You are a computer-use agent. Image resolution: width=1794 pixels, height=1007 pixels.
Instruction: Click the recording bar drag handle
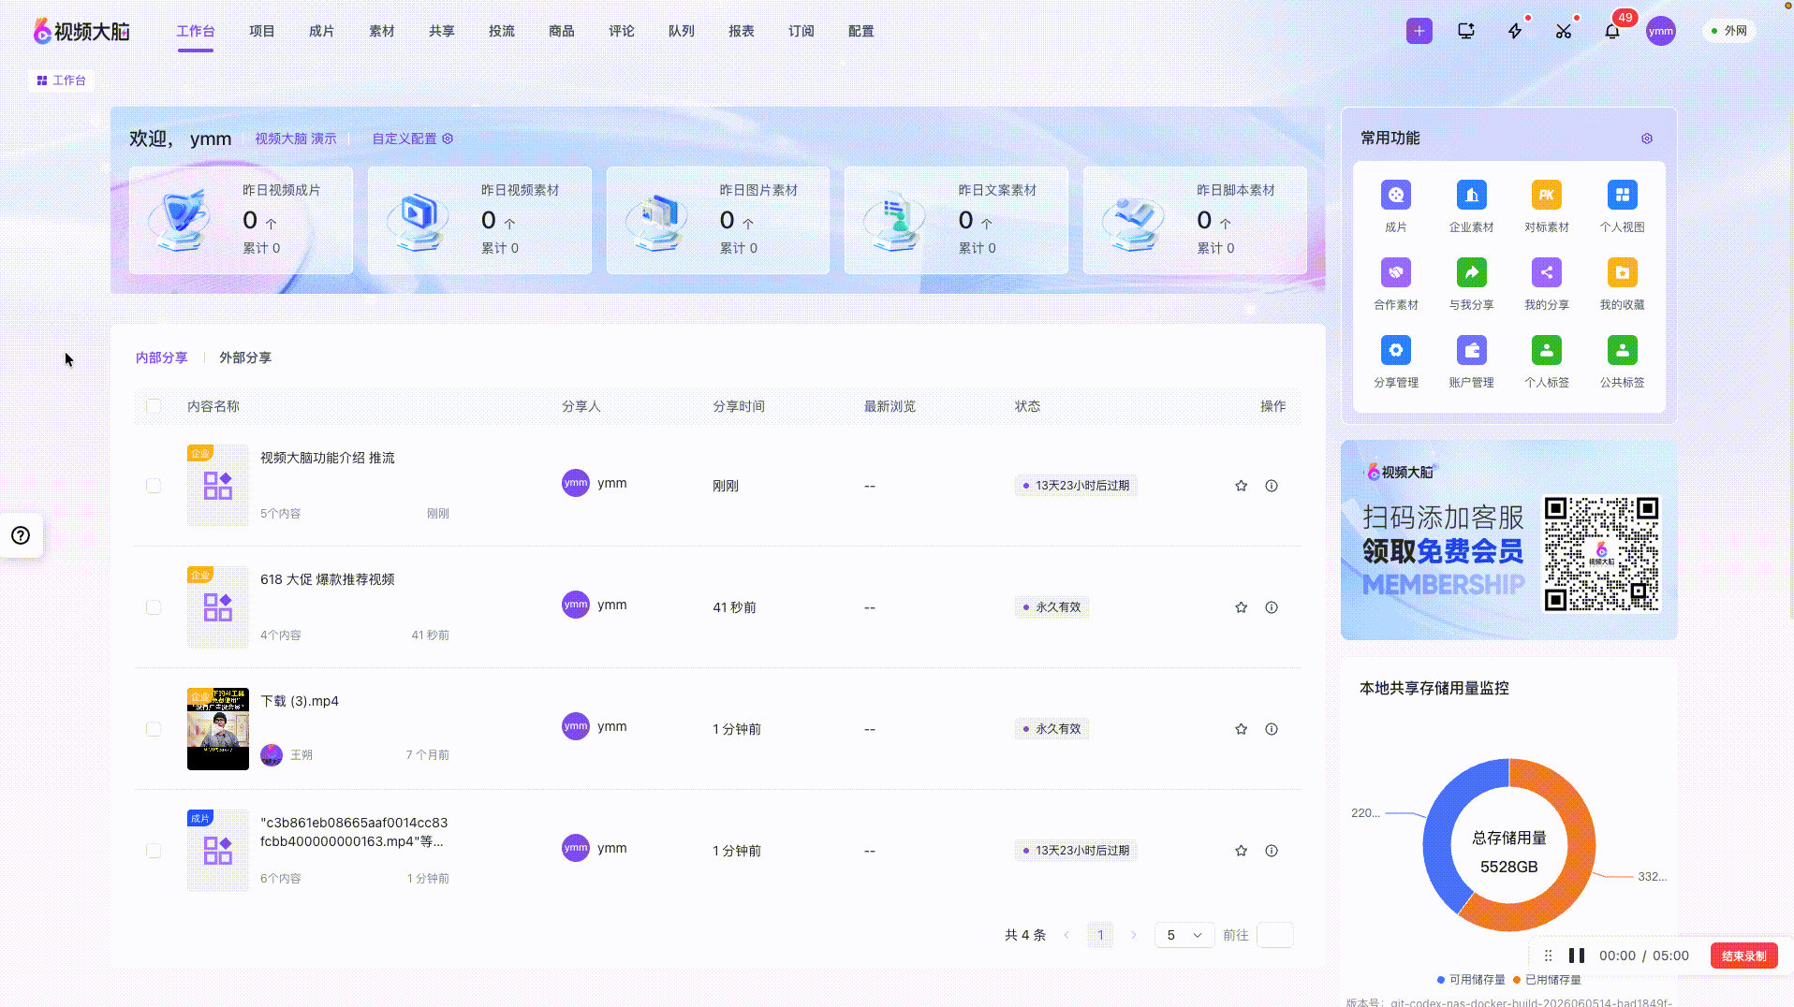tap(1548, 956)
